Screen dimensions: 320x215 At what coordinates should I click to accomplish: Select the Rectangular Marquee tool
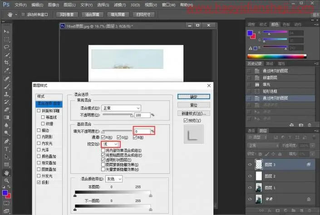tap(6, 39)
